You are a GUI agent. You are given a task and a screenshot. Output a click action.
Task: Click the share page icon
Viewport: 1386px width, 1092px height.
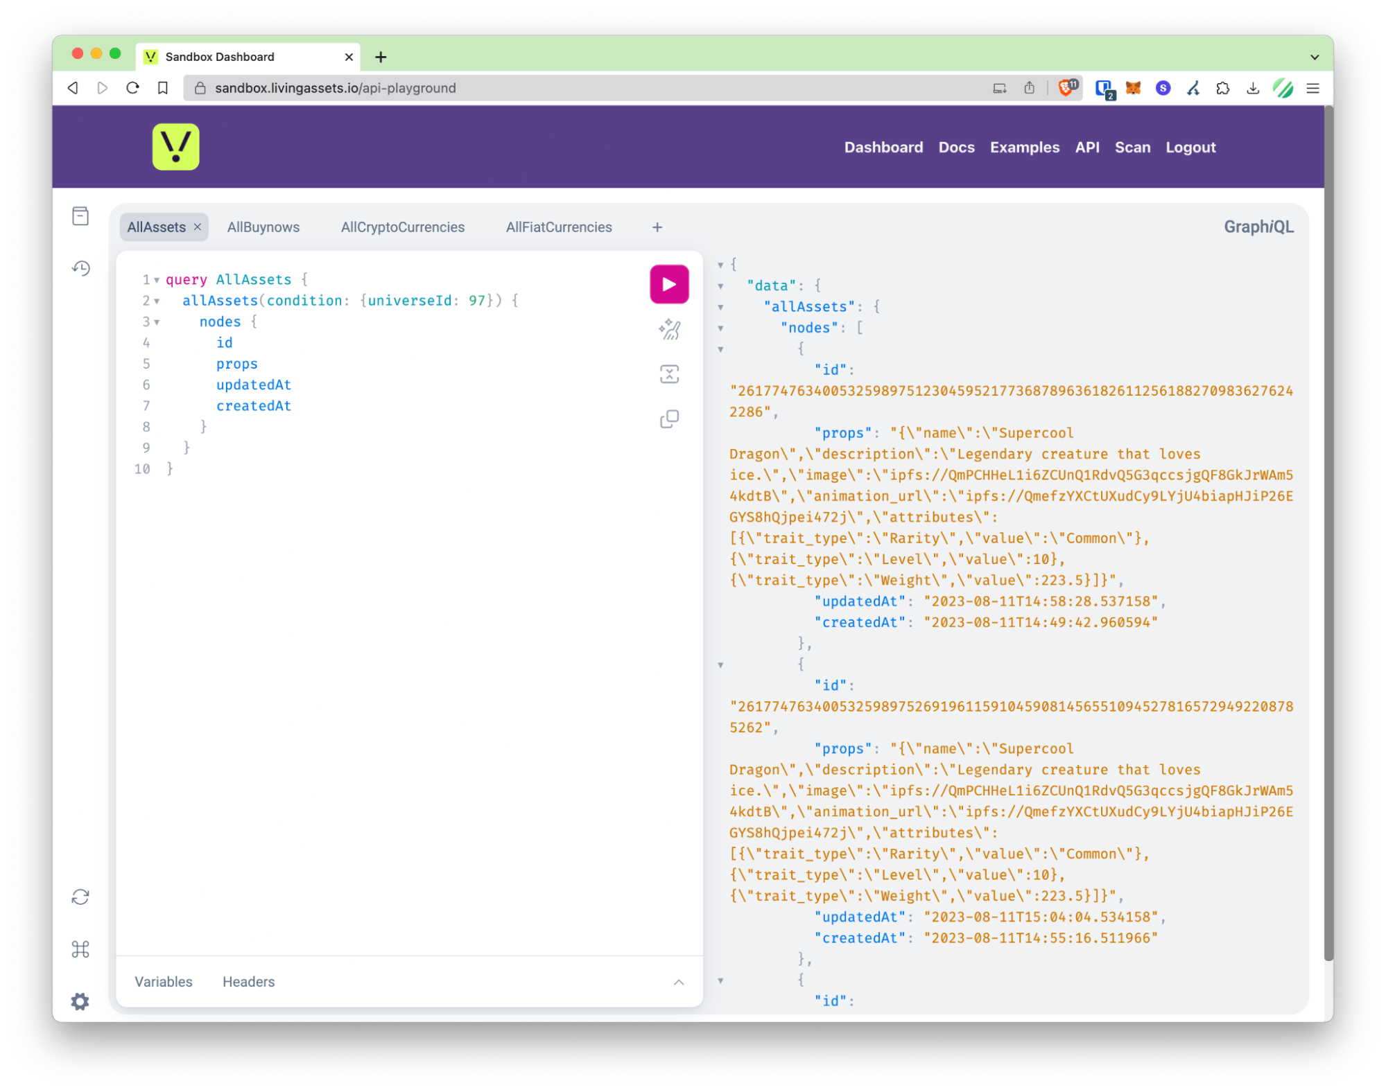1029,88
